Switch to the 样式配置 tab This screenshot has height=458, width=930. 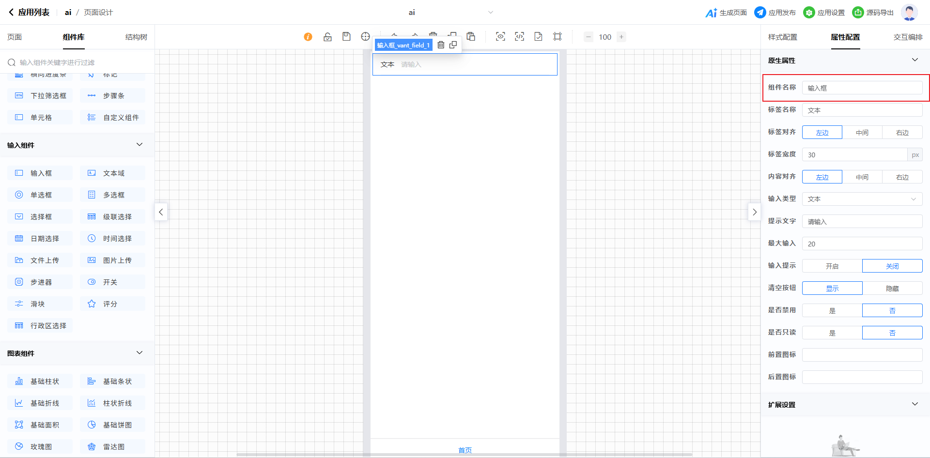click(x=782, y=37)
